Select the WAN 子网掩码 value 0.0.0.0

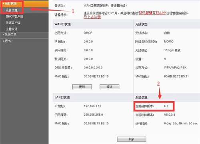pyautogui.click(x=88, y=50)
